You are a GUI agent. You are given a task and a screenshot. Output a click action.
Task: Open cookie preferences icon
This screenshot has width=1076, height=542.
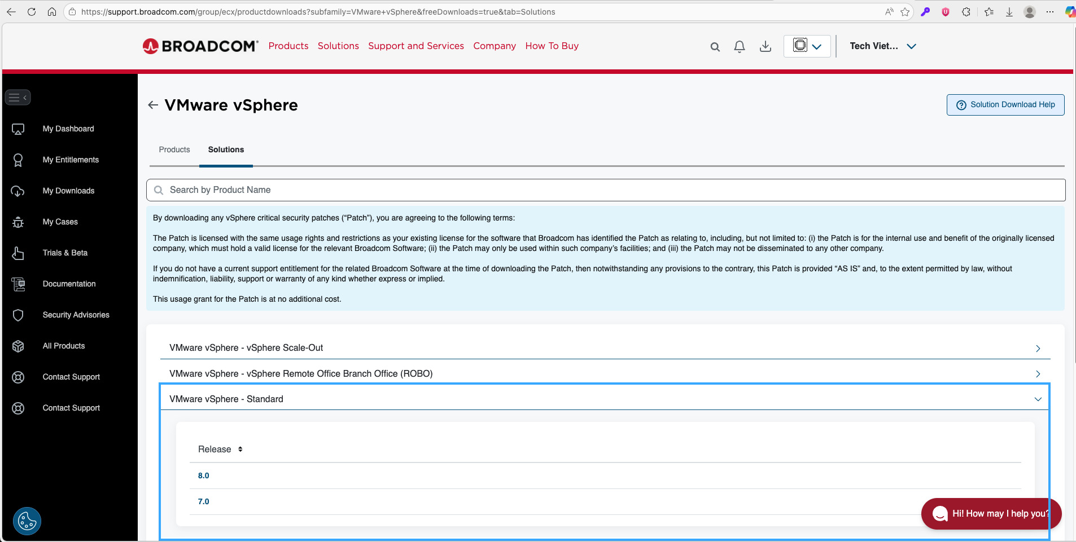(27, 521)
